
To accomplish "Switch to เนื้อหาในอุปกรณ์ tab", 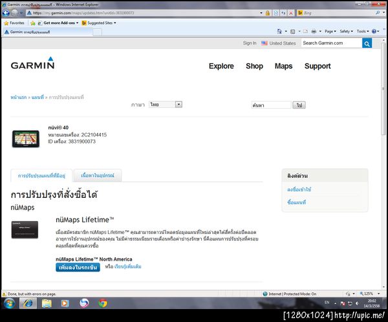I will [x=98, y=175].
